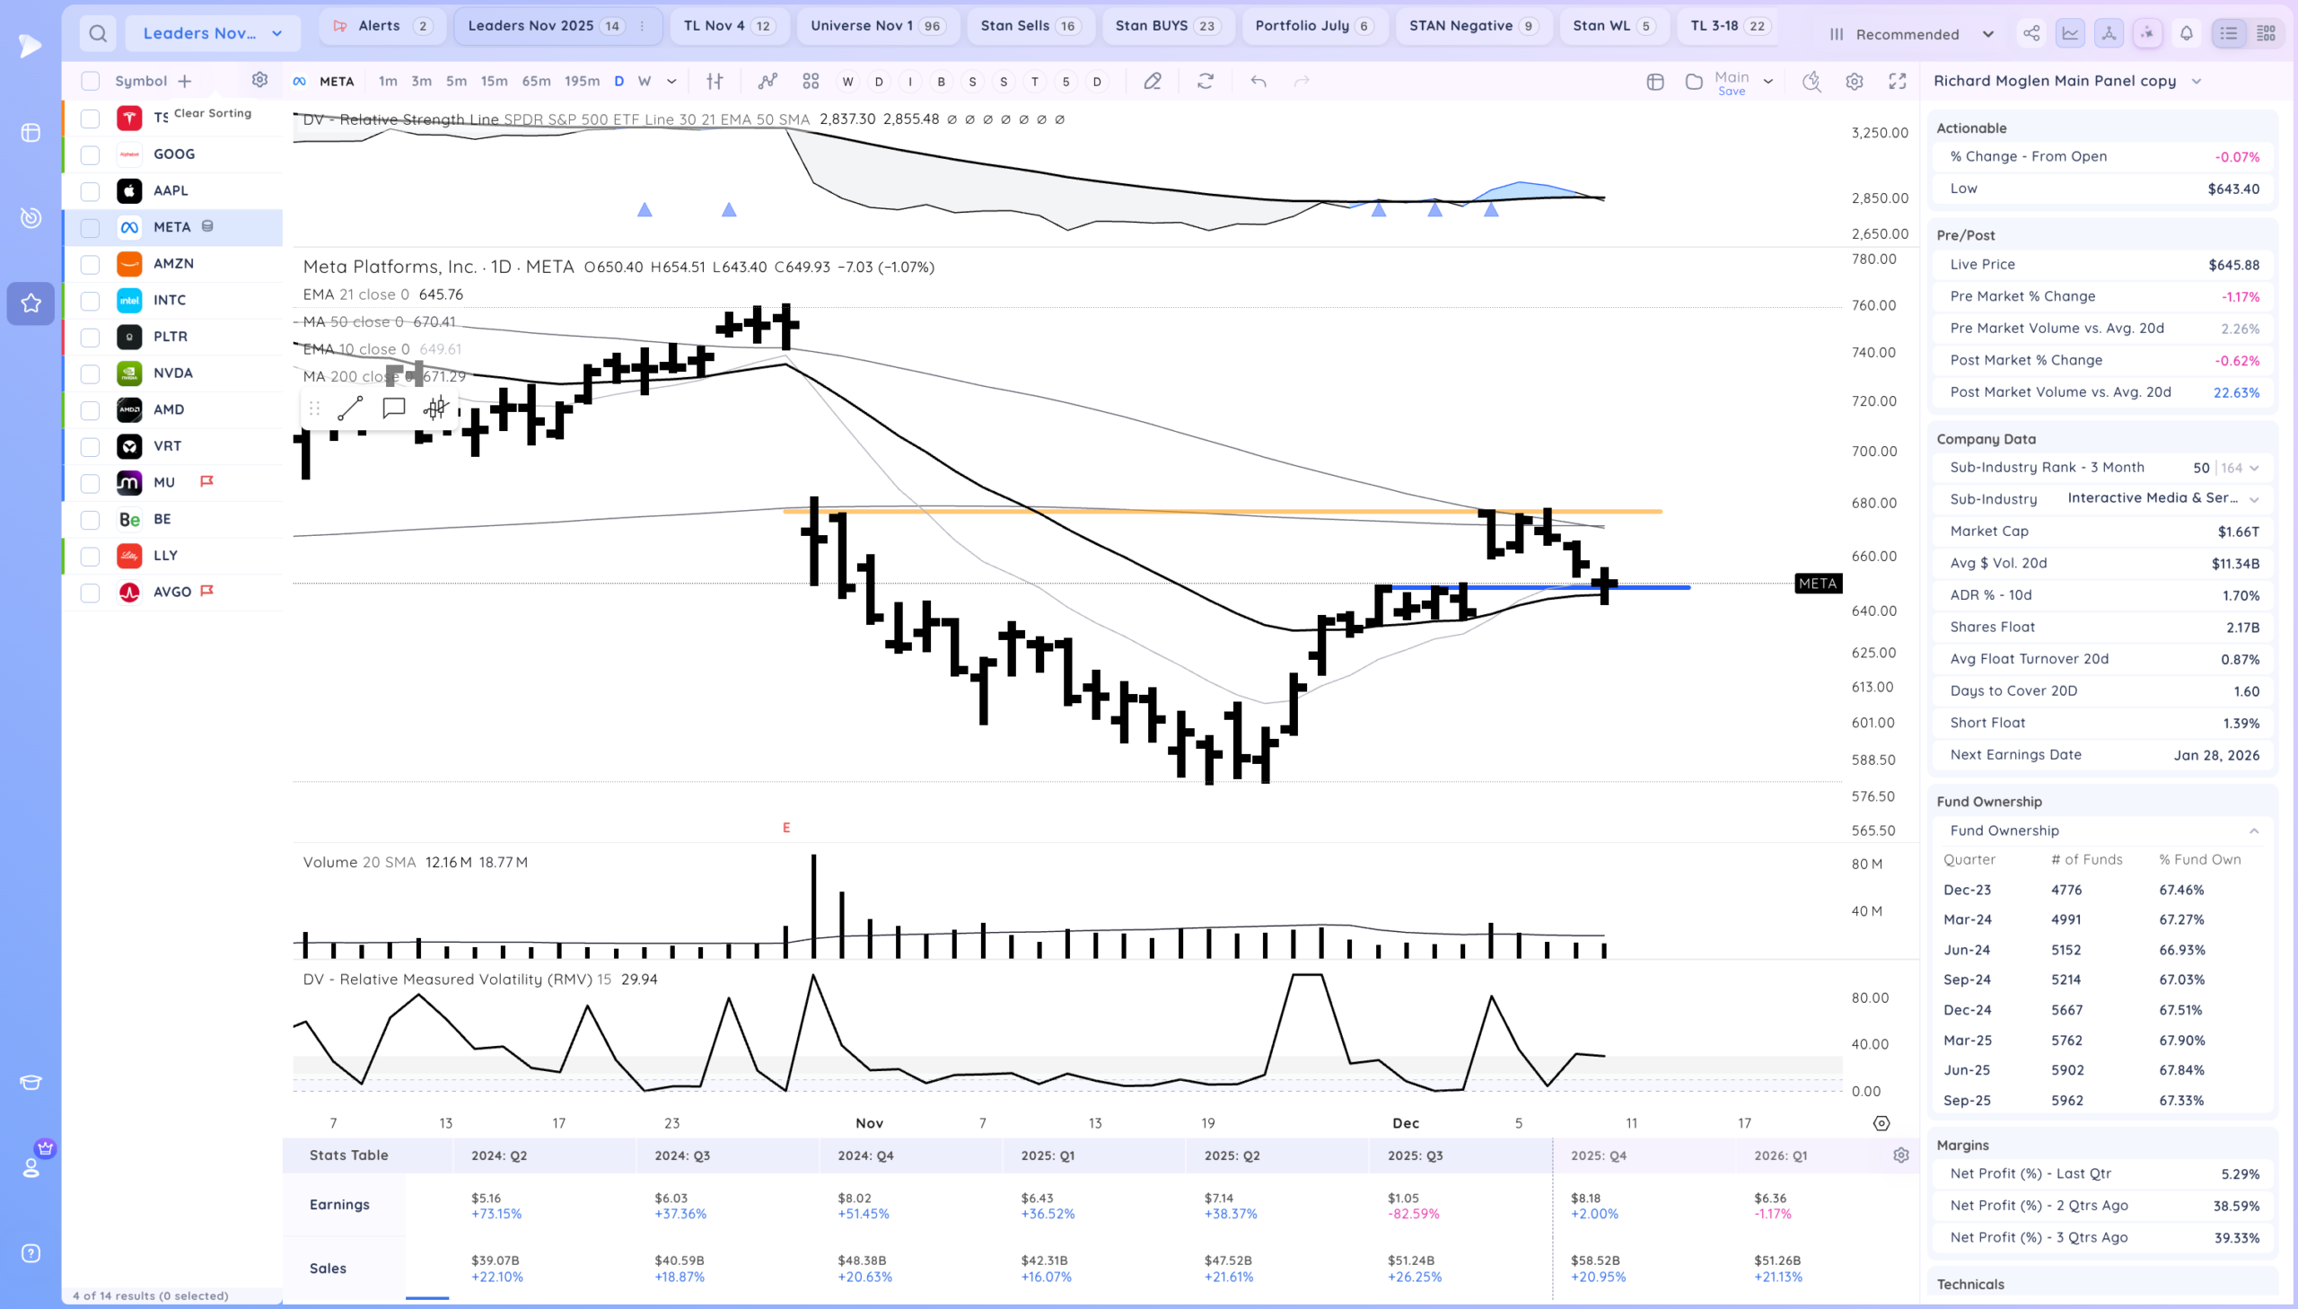Select the pencil drawing tool icon
2298x1309 pixels.
[x=1152, y=81]
